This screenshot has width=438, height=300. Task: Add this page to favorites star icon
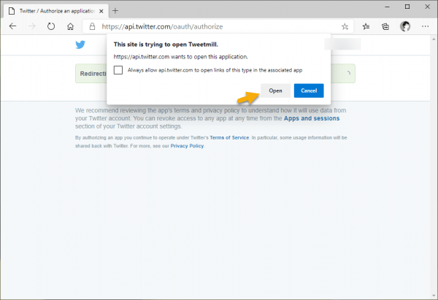coord(345,26)
